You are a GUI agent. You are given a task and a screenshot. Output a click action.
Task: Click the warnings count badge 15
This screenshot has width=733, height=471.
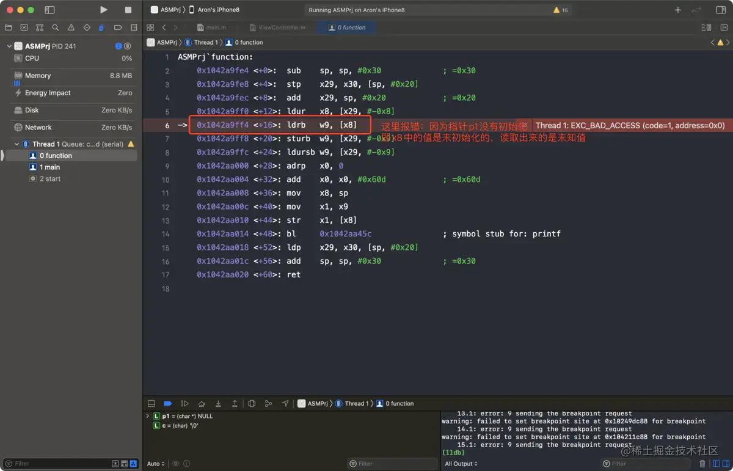click(560, 10)
